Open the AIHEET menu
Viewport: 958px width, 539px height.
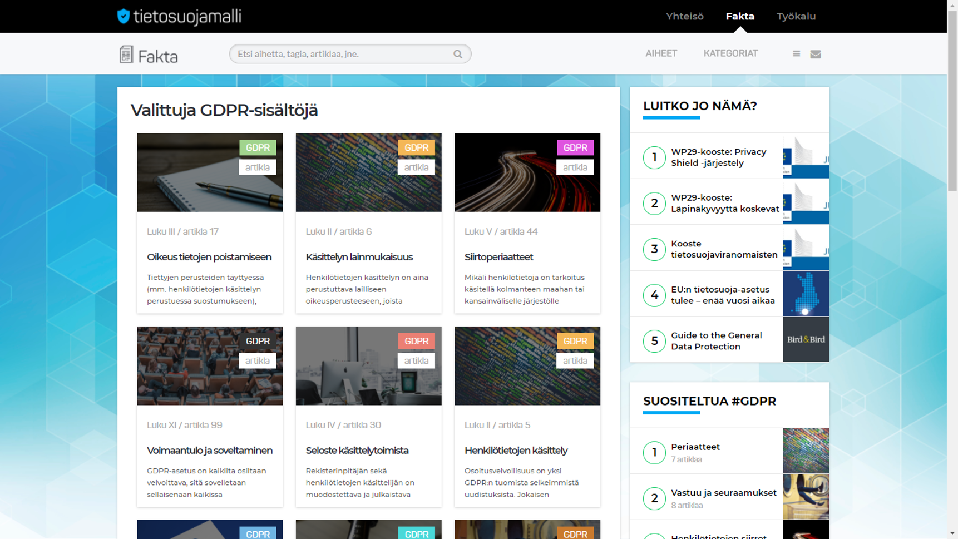point(661,53)
